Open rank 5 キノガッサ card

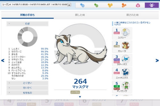click(122, 87)
